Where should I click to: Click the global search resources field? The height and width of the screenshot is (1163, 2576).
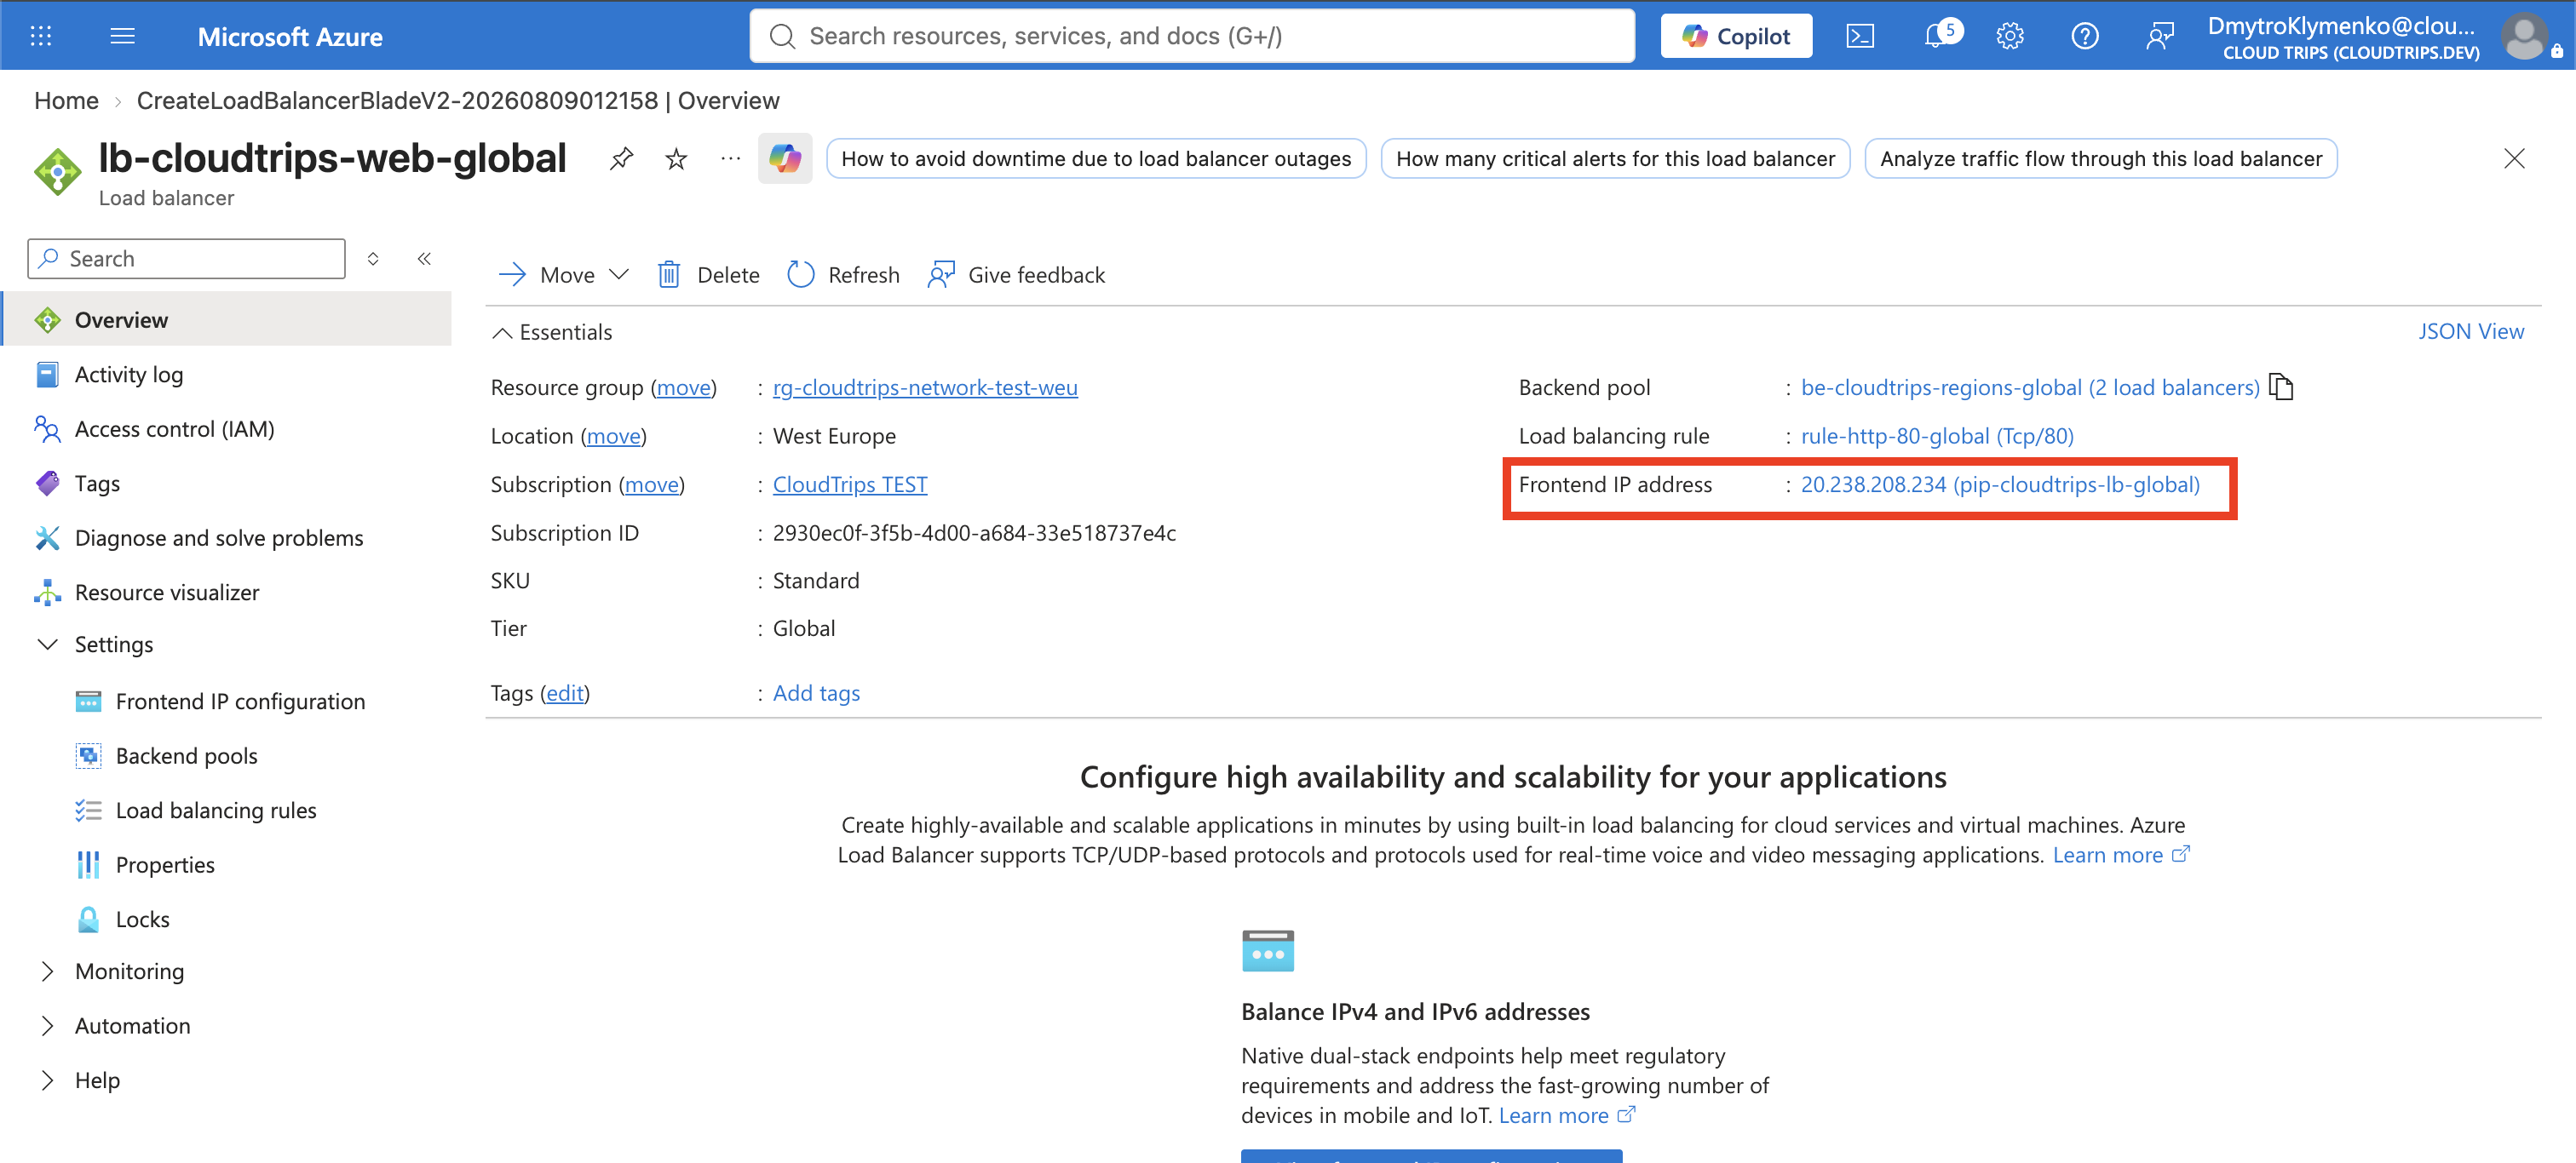[1192, 36]
